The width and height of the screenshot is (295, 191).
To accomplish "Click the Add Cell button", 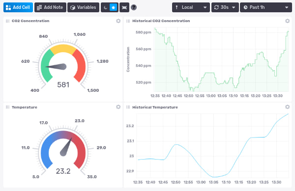I will tap(18, 7).
